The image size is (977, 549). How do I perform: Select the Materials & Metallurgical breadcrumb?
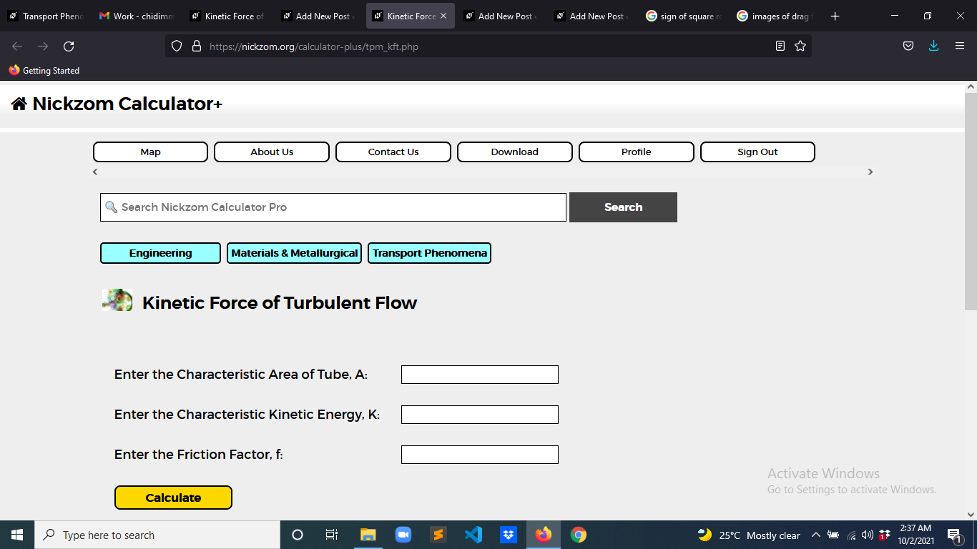pyautogui.click(x=294, y=253)
